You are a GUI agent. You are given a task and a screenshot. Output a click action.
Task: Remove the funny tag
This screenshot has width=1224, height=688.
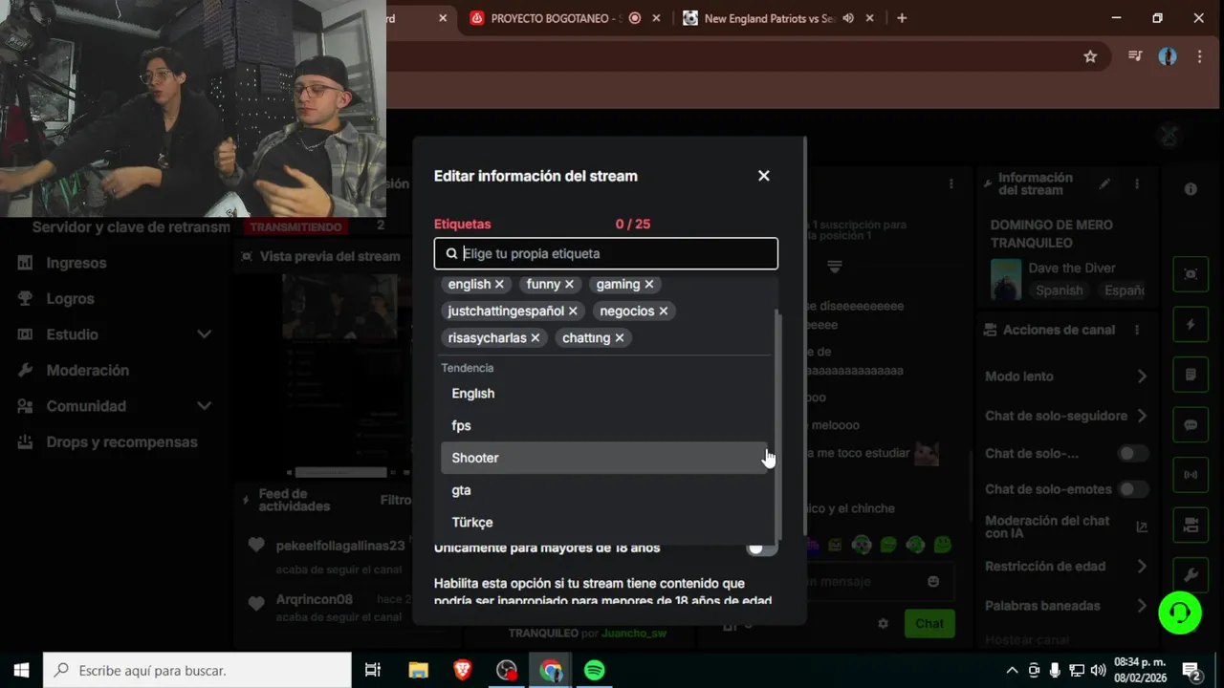[x=569, y=284]
